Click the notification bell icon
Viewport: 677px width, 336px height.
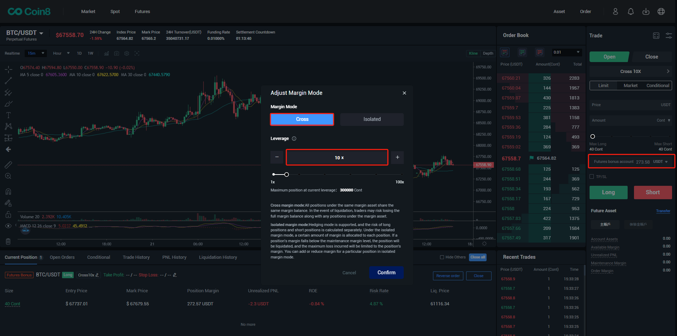[x=630, y=12]
